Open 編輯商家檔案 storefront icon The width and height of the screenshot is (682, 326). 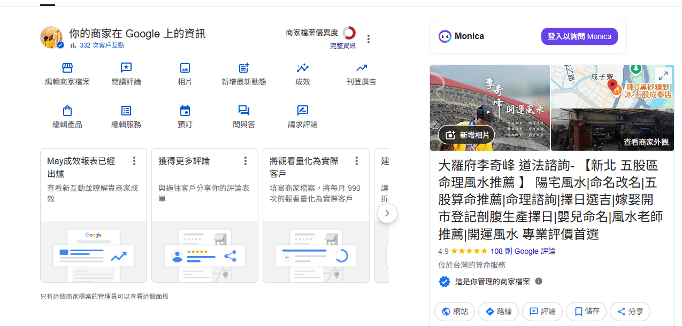pyautogui.click(x=67, y=68)
